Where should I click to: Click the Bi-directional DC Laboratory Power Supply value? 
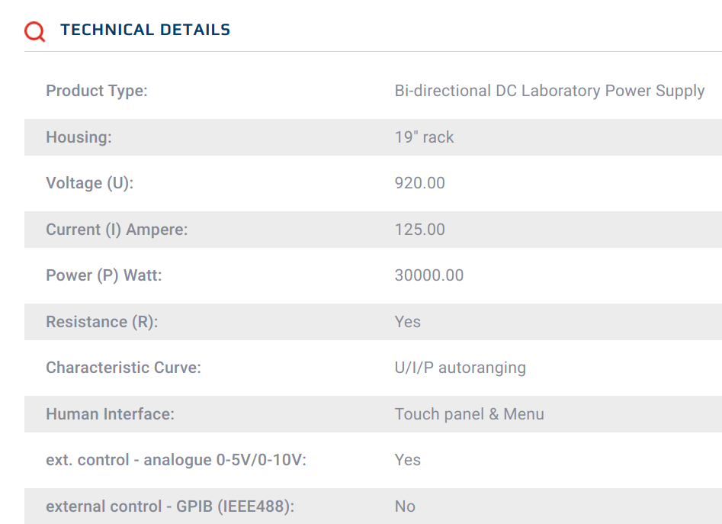pos(550,91)
